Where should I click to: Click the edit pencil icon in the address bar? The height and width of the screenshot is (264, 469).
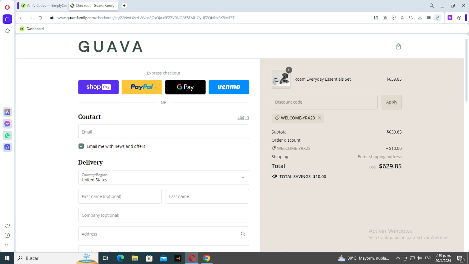click(376, 18)
